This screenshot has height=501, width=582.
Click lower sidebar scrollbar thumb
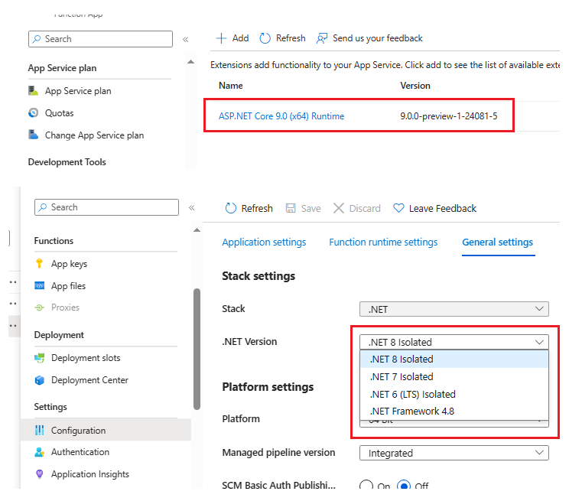tap(197, 349)
